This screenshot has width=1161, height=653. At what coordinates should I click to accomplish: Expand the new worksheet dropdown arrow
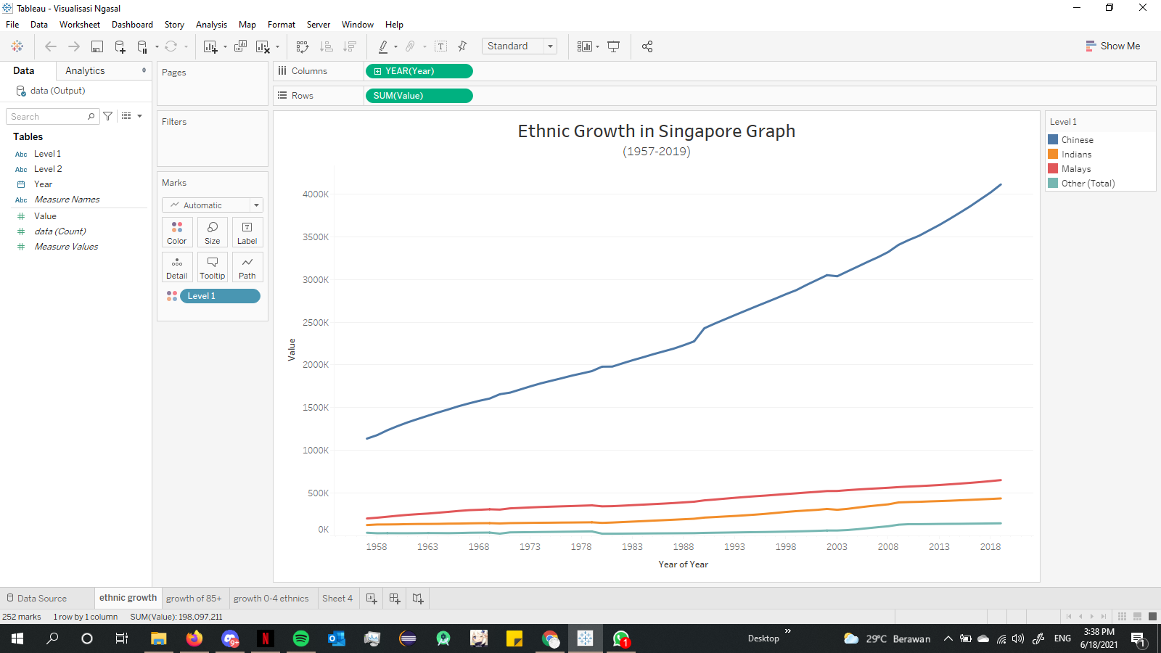[x=225, y=47]
